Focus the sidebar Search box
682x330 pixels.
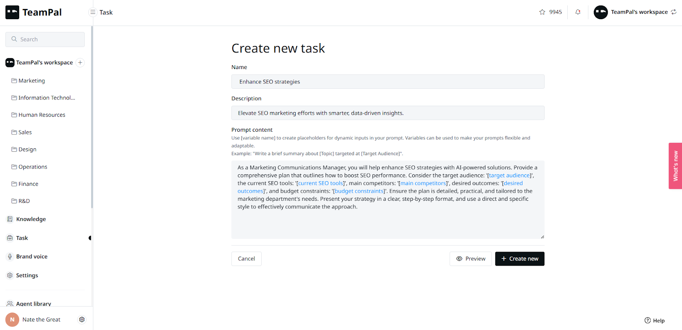pos(45,39)
